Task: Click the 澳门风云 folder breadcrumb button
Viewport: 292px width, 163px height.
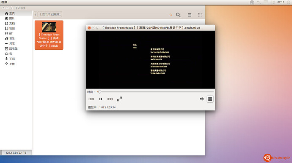Action: pos(50,14)
